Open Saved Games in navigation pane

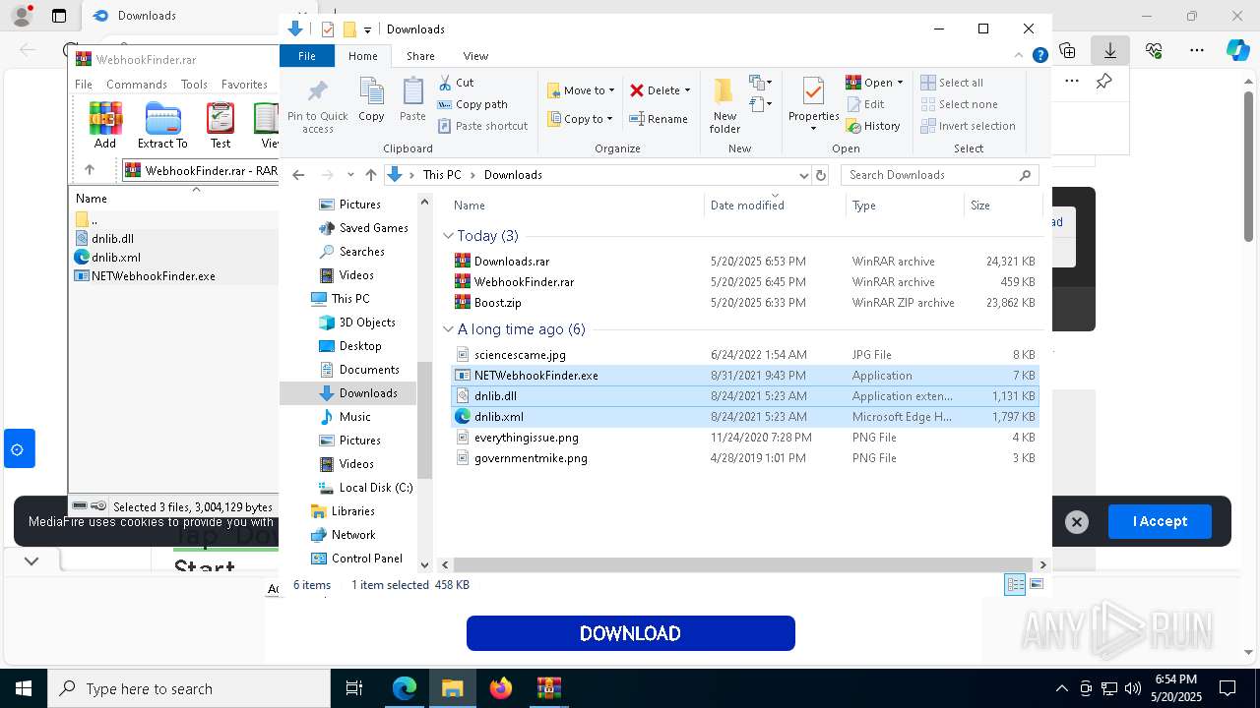click(x=364, y=228)
